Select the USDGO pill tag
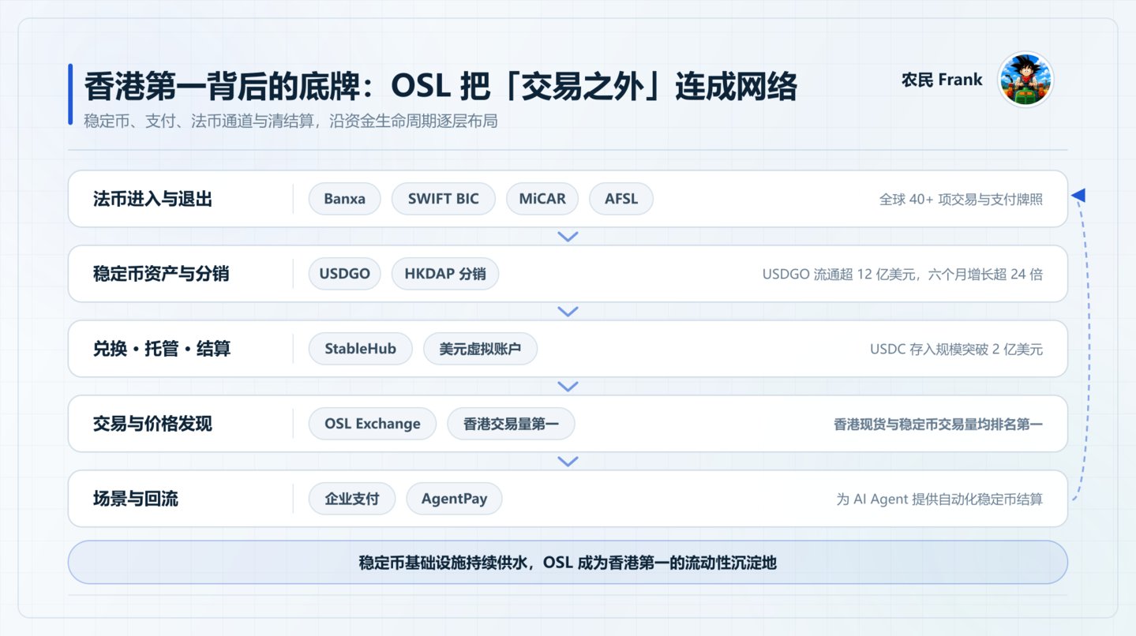The width and height of the screenshot is (1136, 636). [x=345, y=274]
